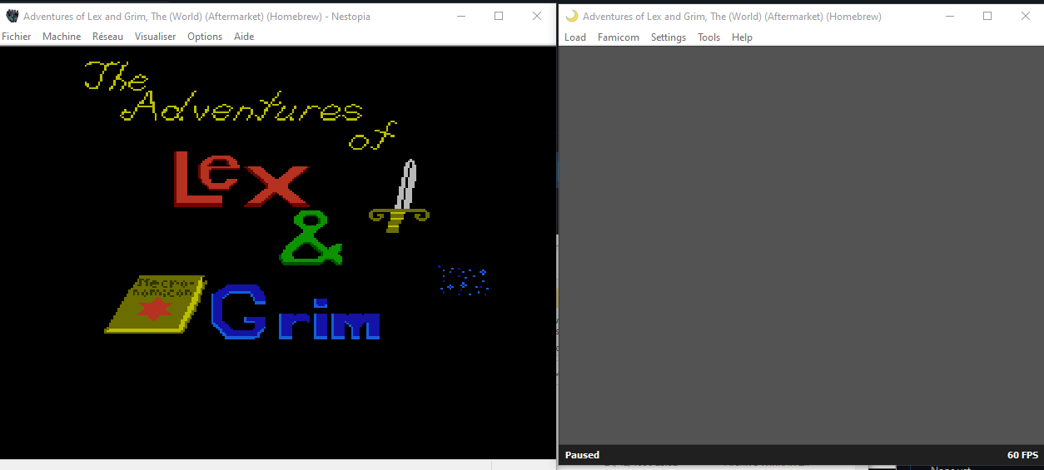
Task: Open the Réseau menu in Nestopia
Action: point(107,37)
